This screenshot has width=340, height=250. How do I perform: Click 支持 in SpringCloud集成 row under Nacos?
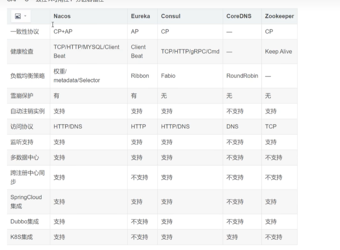[59, 202]
